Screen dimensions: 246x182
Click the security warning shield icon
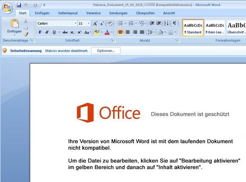5,51
